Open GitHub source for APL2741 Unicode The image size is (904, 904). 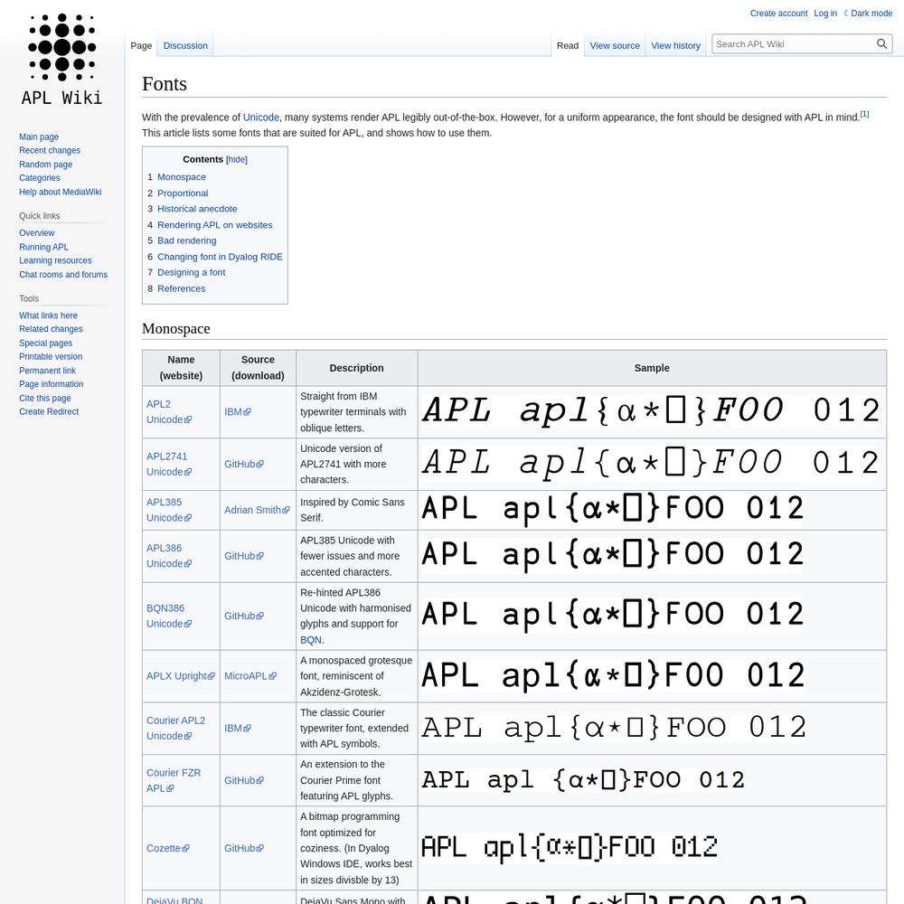point(244,464)
